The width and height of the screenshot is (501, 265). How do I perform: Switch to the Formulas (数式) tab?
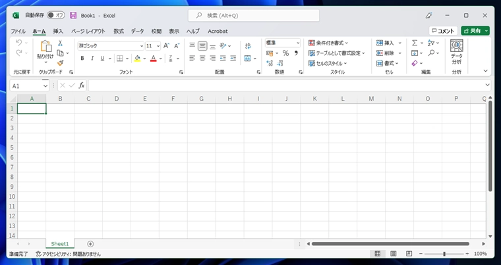tap(119, 32)
